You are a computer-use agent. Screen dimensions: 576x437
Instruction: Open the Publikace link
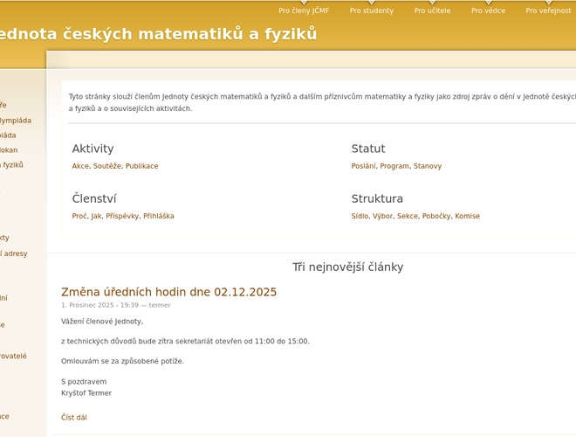[142, 166]
